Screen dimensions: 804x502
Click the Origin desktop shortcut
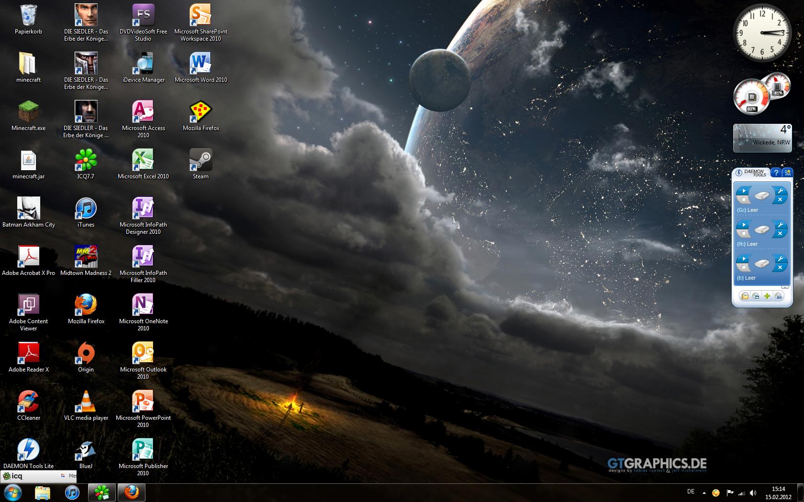point(86,353)
